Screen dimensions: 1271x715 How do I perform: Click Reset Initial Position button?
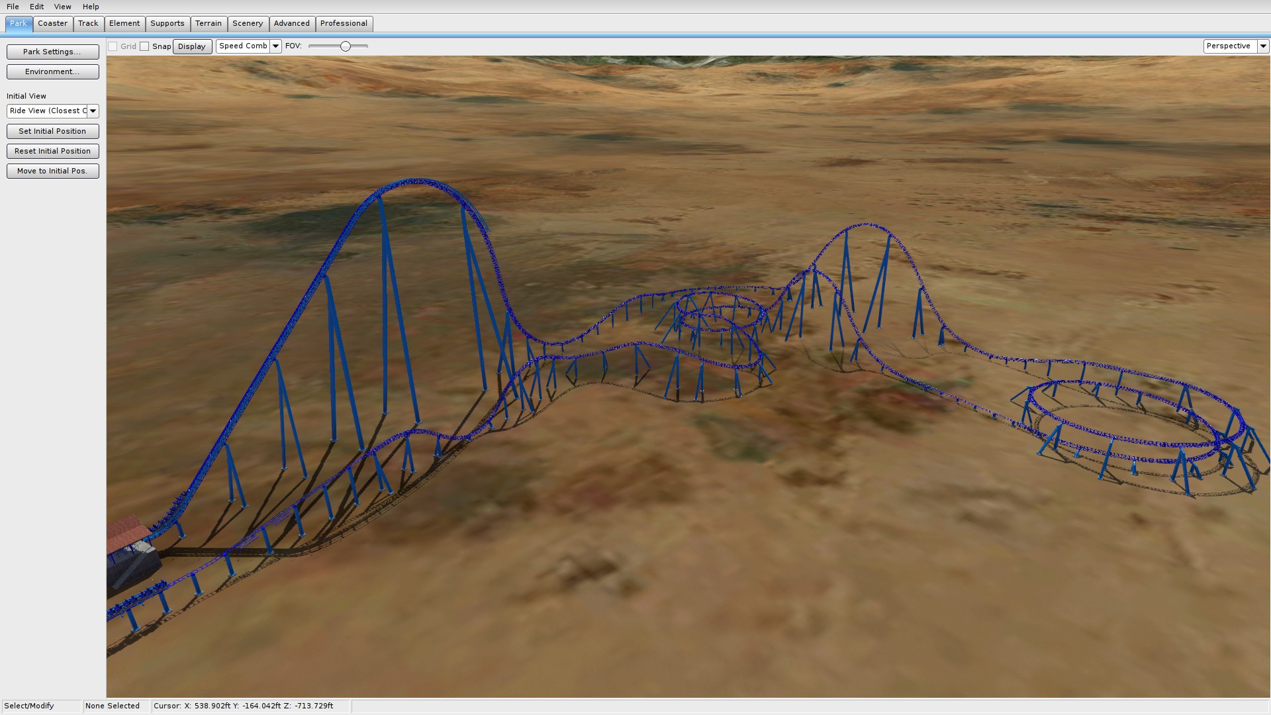pyautogui.click(x=52, y=151)
